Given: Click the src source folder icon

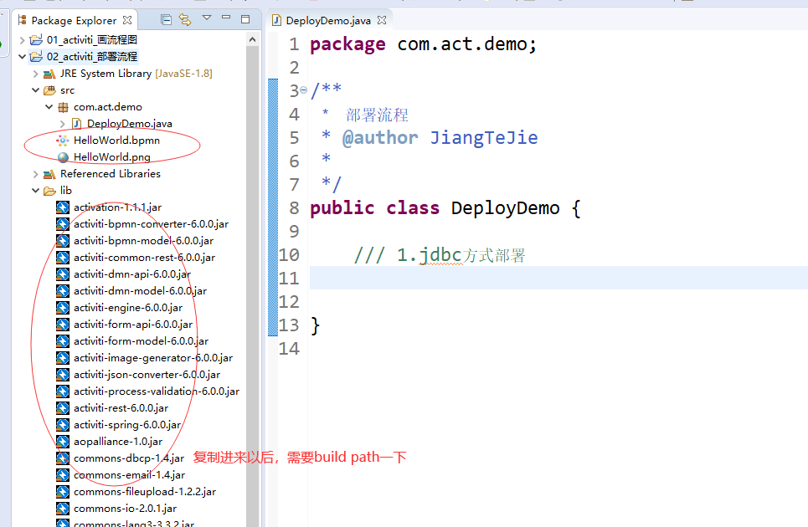Looking at the screenshot, I should click(x=49, y=90).
